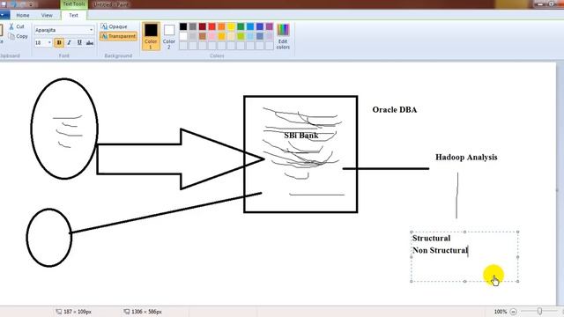The width and height of the screenshot is (564, 317).
Task: Click the 100% zoom level text
Action: 500,312
